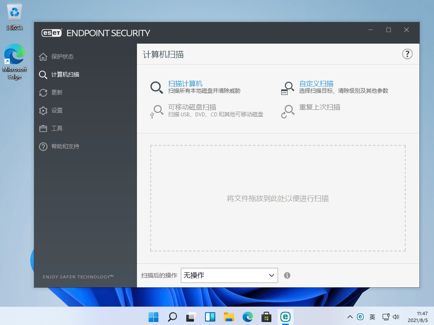Expand hidden system tray icons chevron
This screenshot has width=434, height=325.
pos(350,317)
